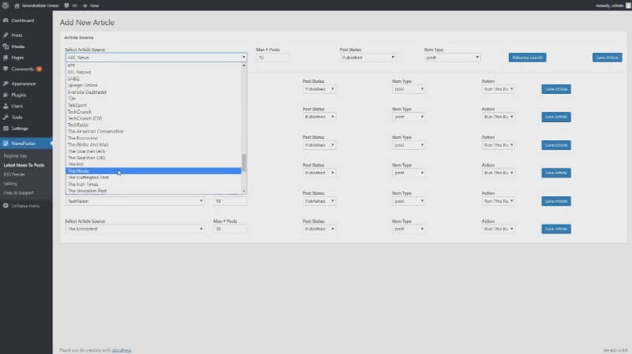Open Item Type dropdown in The Economist row
The image size is (632, 354).
click(408, 229)
